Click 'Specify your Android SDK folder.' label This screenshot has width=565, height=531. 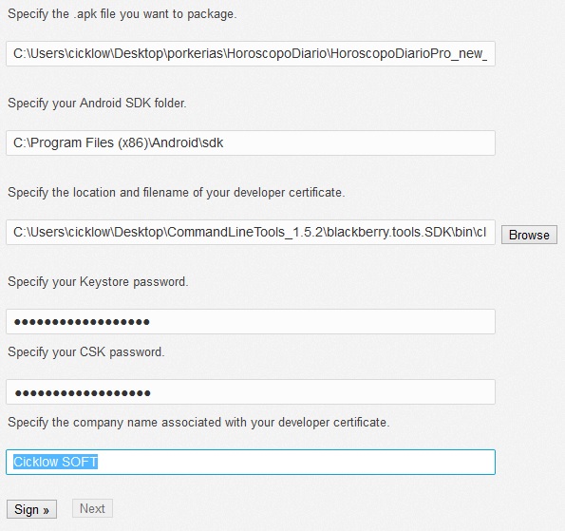[97, 104]
